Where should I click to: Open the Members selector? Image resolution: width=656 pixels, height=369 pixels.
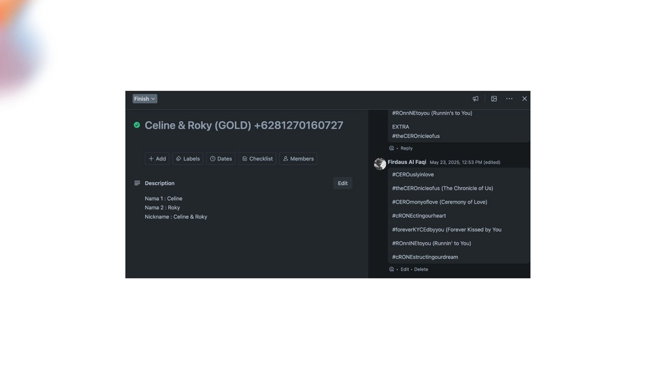298,159
